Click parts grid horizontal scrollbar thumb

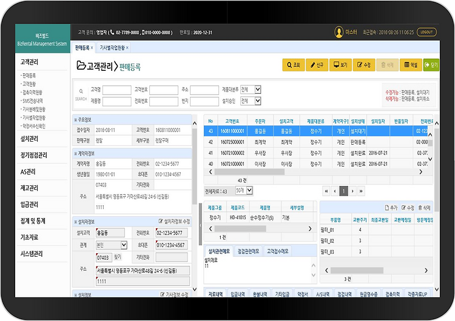pos(357,270)
